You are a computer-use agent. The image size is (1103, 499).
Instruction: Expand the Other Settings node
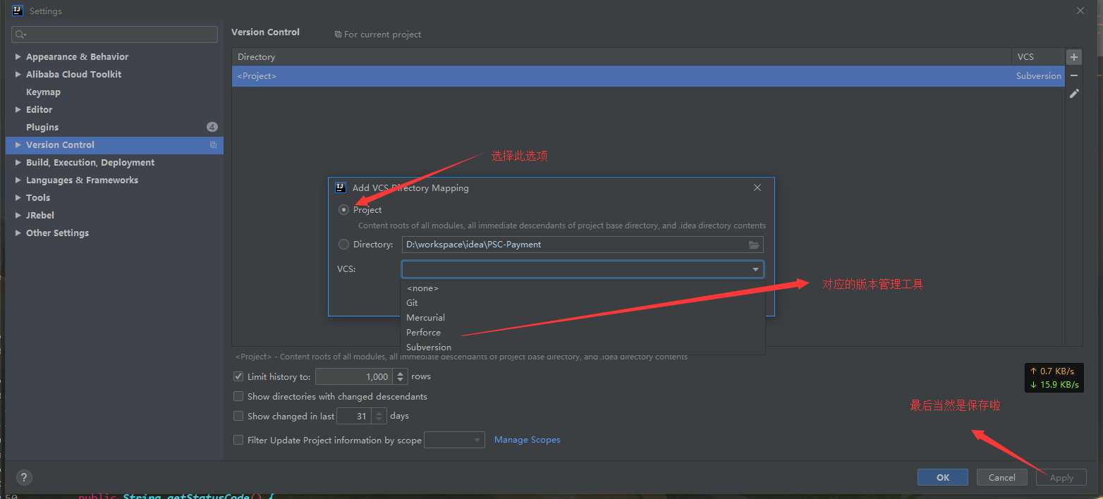pyautogui.click(x=18, y=233)
